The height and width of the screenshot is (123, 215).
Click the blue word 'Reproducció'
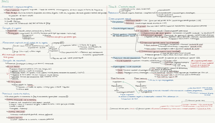click(x=113, y=13)
